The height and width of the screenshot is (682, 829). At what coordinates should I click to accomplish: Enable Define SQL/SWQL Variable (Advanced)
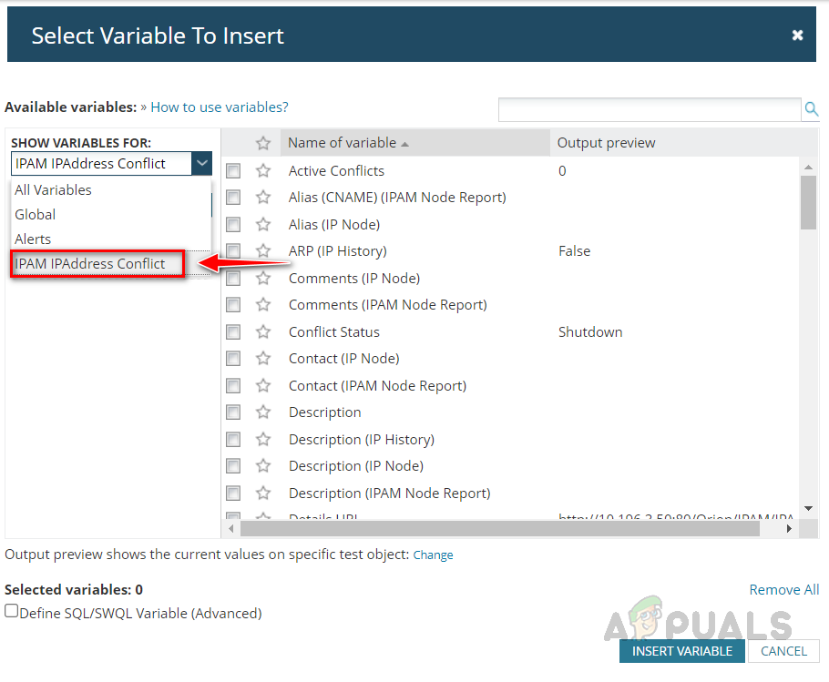tap(12, 611)
